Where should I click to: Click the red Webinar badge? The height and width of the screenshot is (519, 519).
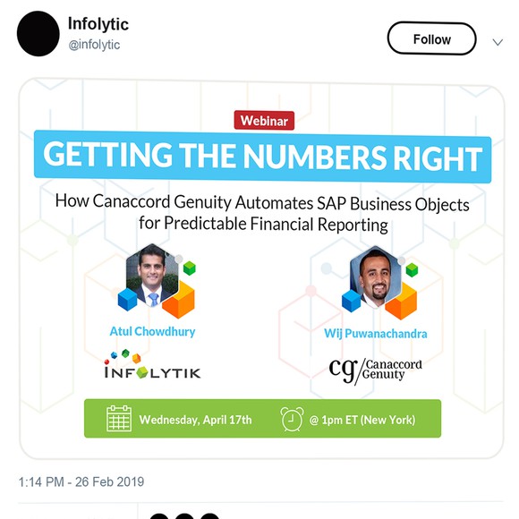[x=264, y=121]
